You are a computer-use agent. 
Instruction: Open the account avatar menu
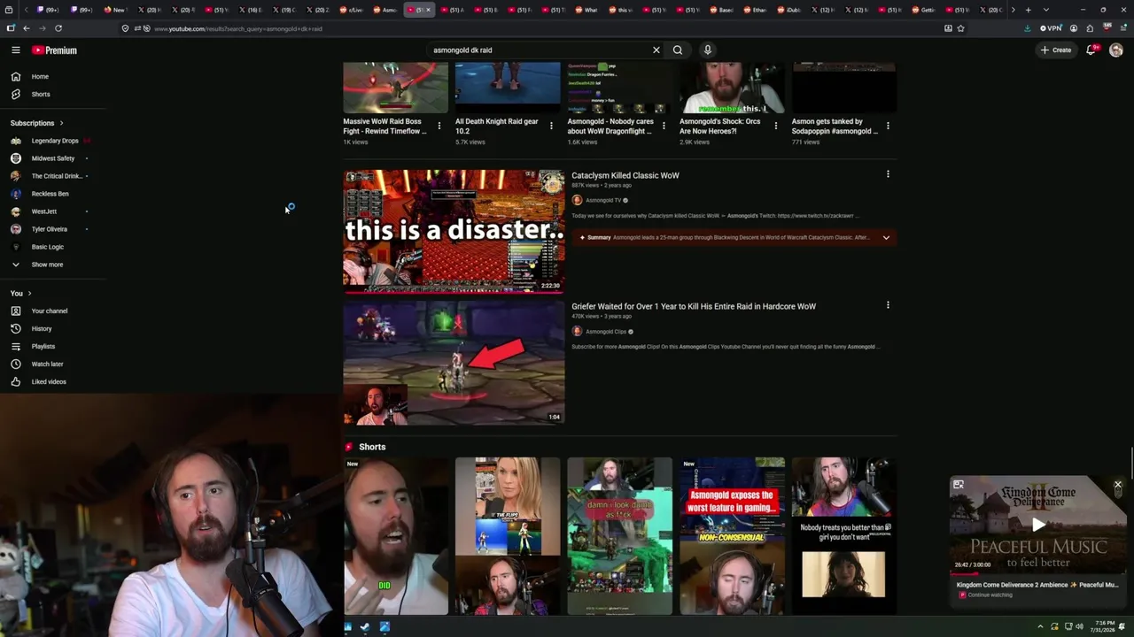pos(1116,50)
